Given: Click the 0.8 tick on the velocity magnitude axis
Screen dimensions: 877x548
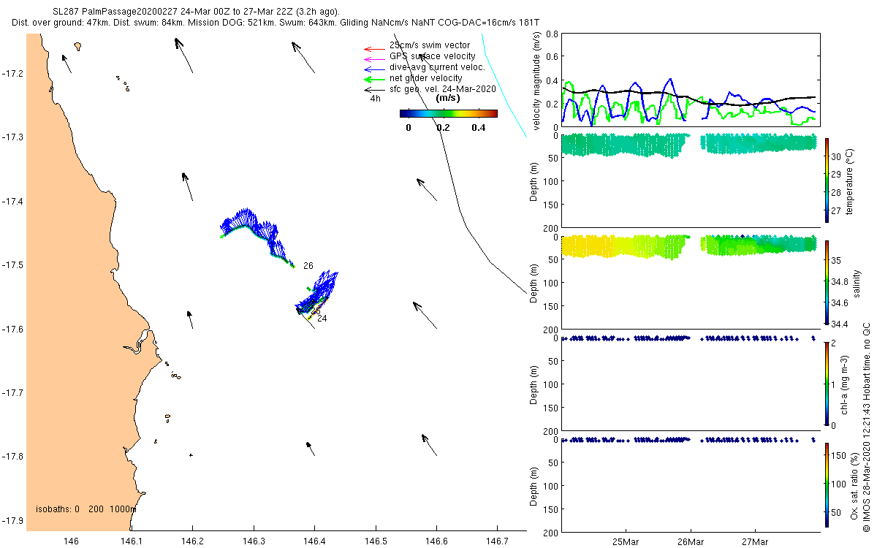Looking at the screenshot, I should [552, 34].
